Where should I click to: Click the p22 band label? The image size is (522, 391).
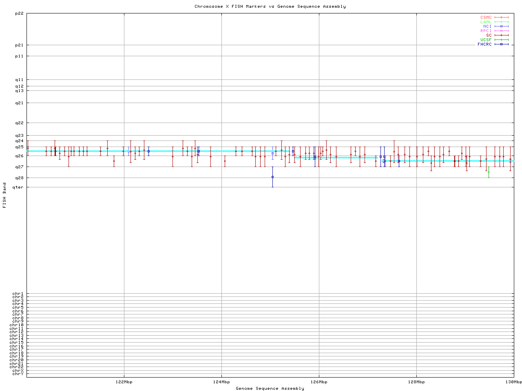tap(19, 13)
